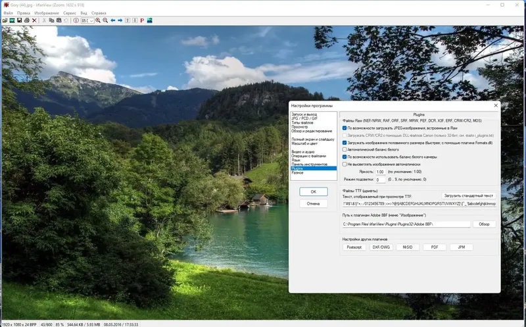Toggle use camera white balance checkbox

(x=345, y=157)
